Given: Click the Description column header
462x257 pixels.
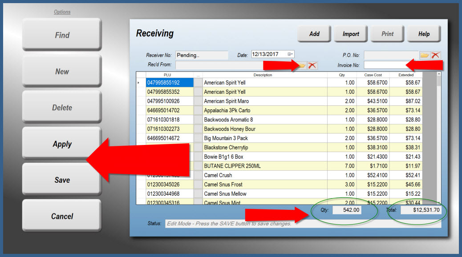Looking at the screenshot, I should (x=263, y=75).
